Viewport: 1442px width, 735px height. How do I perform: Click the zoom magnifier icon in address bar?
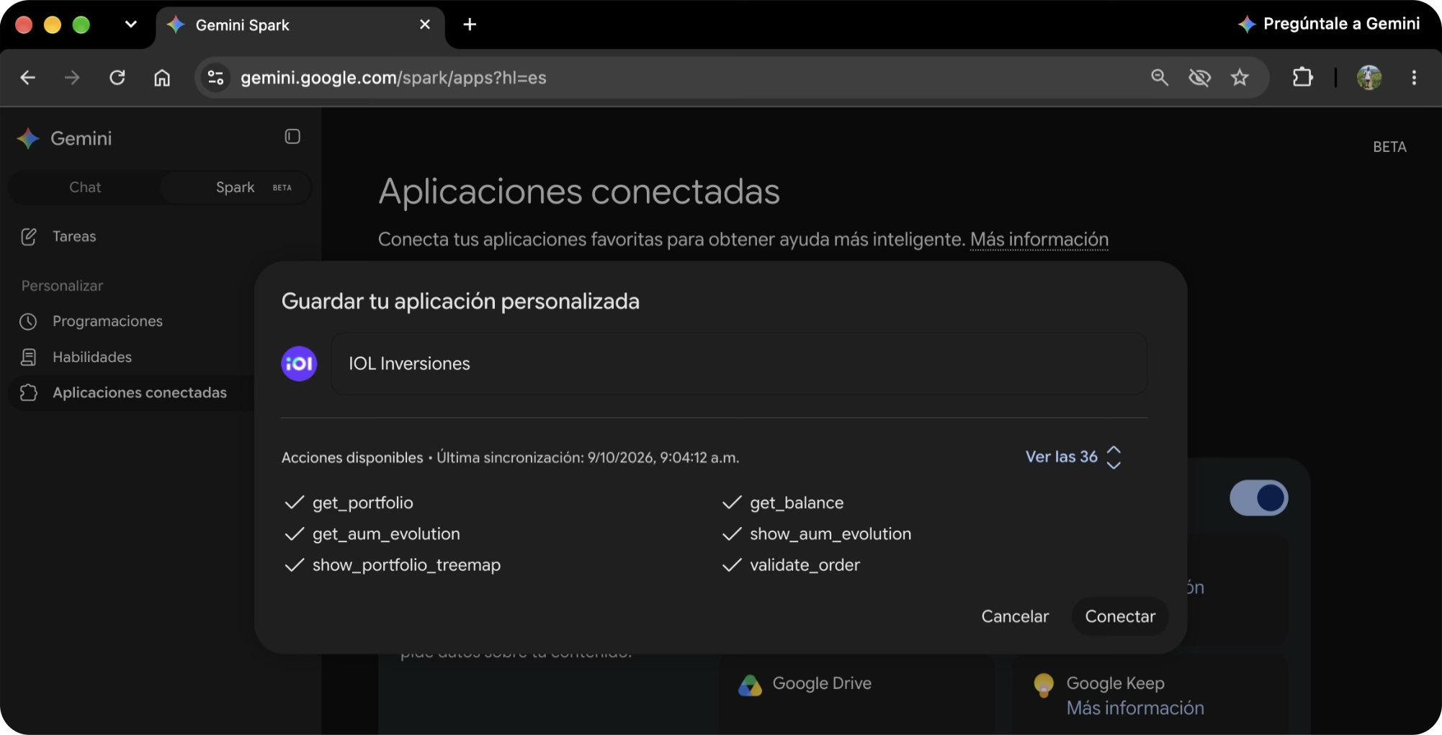point(1160,78)
